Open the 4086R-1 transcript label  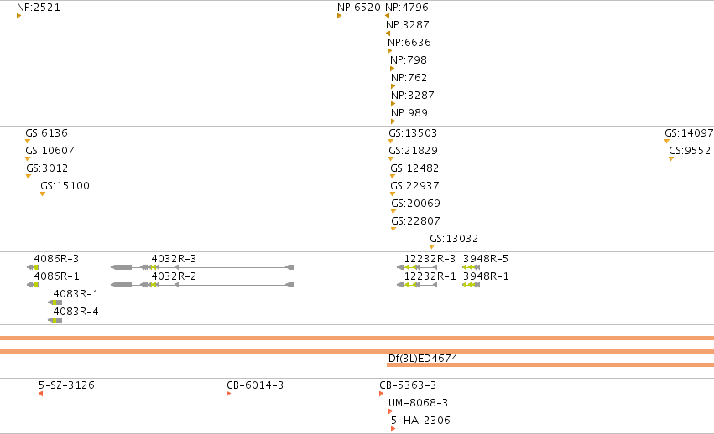[56, 276]
